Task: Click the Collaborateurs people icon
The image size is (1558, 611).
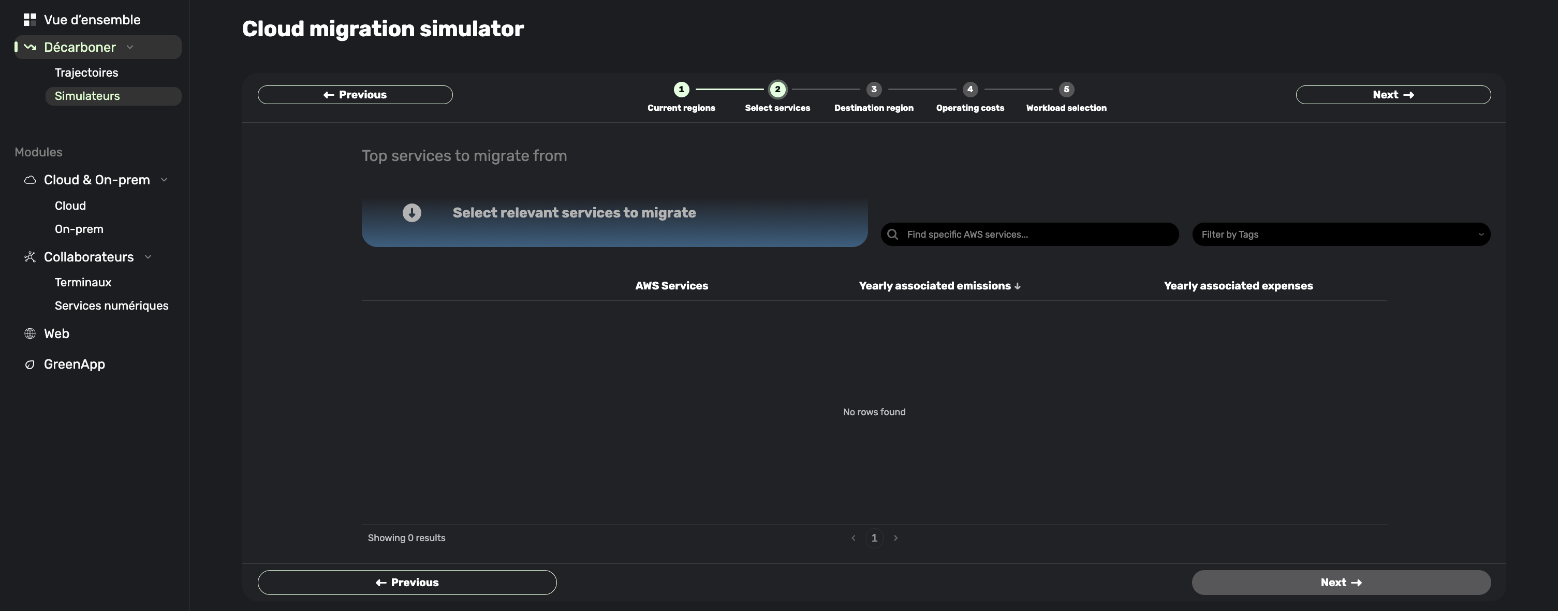Action: (30, 257)
